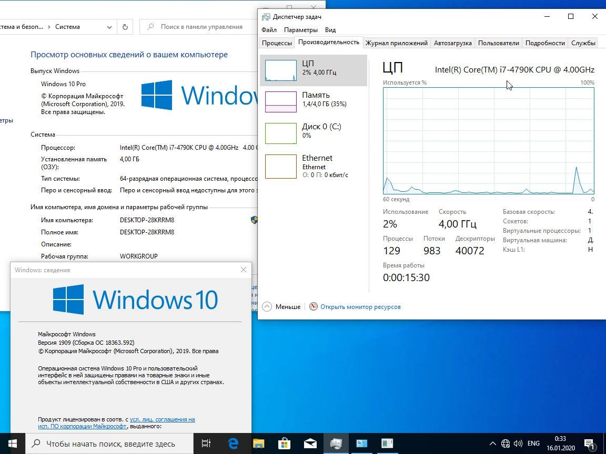
Task: Maximize the Task Manager window
Action: coord(570,16)
